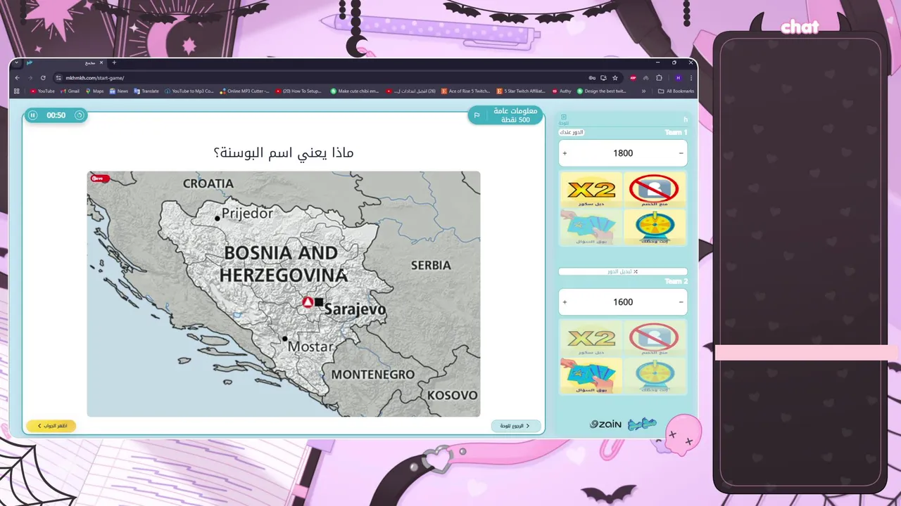Open the Chrome apps grid icon
Viewport: 901px width, 506px height.
tap(17, 91)
